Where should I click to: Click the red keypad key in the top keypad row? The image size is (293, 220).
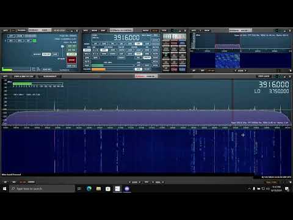click(174, 43)
